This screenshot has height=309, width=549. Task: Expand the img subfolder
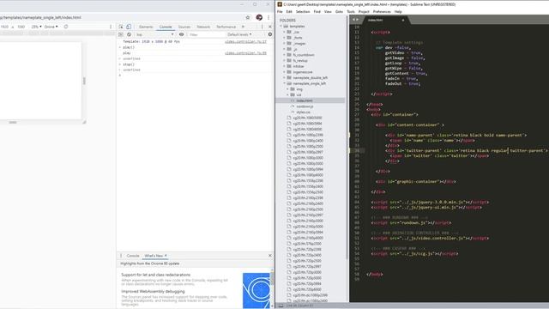pos(288,89)
